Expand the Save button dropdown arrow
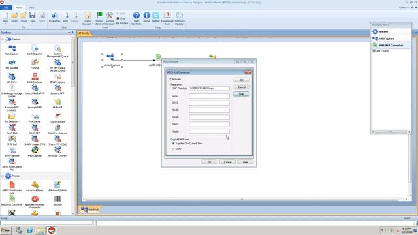The height and width of the screenshot is (235, 418). [x=33, y=23]
